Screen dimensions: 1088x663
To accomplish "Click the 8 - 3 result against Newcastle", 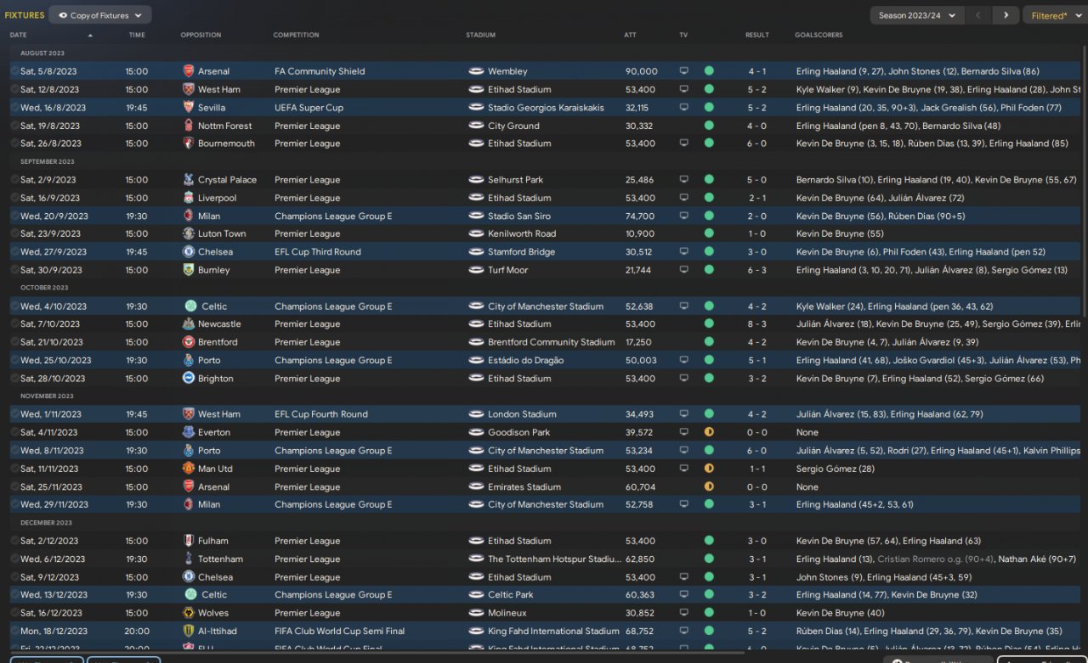I will pos(756,324).
